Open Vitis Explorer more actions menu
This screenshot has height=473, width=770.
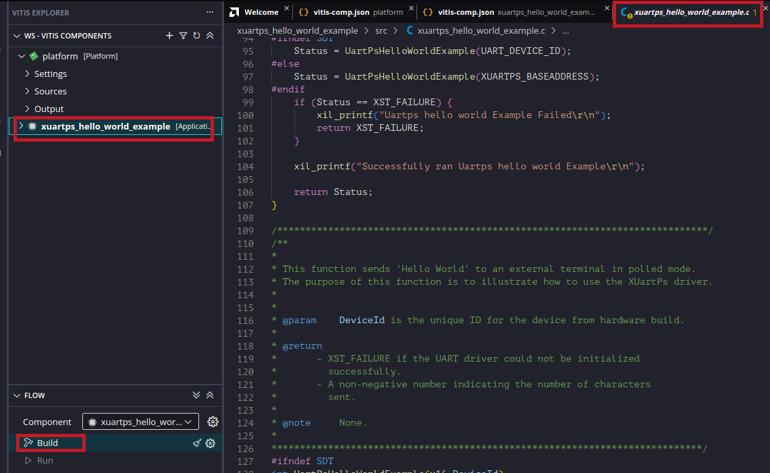[x=210, y=13]
